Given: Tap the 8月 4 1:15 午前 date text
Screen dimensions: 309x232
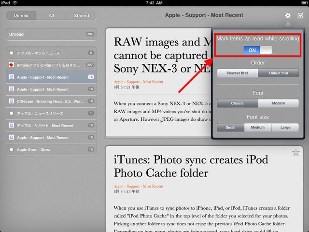Looking at the screenshot, I should tap(126, 191).
